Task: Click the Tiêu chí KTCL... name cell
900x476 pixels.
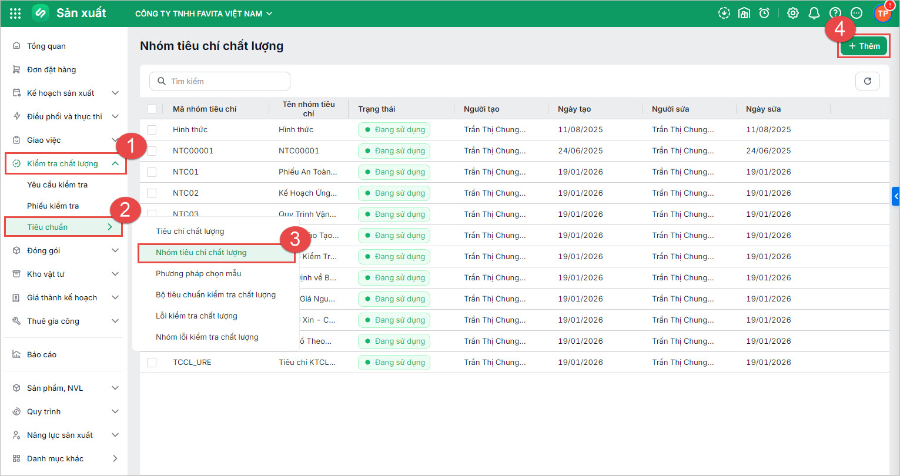Action: [x=307, y=362]
